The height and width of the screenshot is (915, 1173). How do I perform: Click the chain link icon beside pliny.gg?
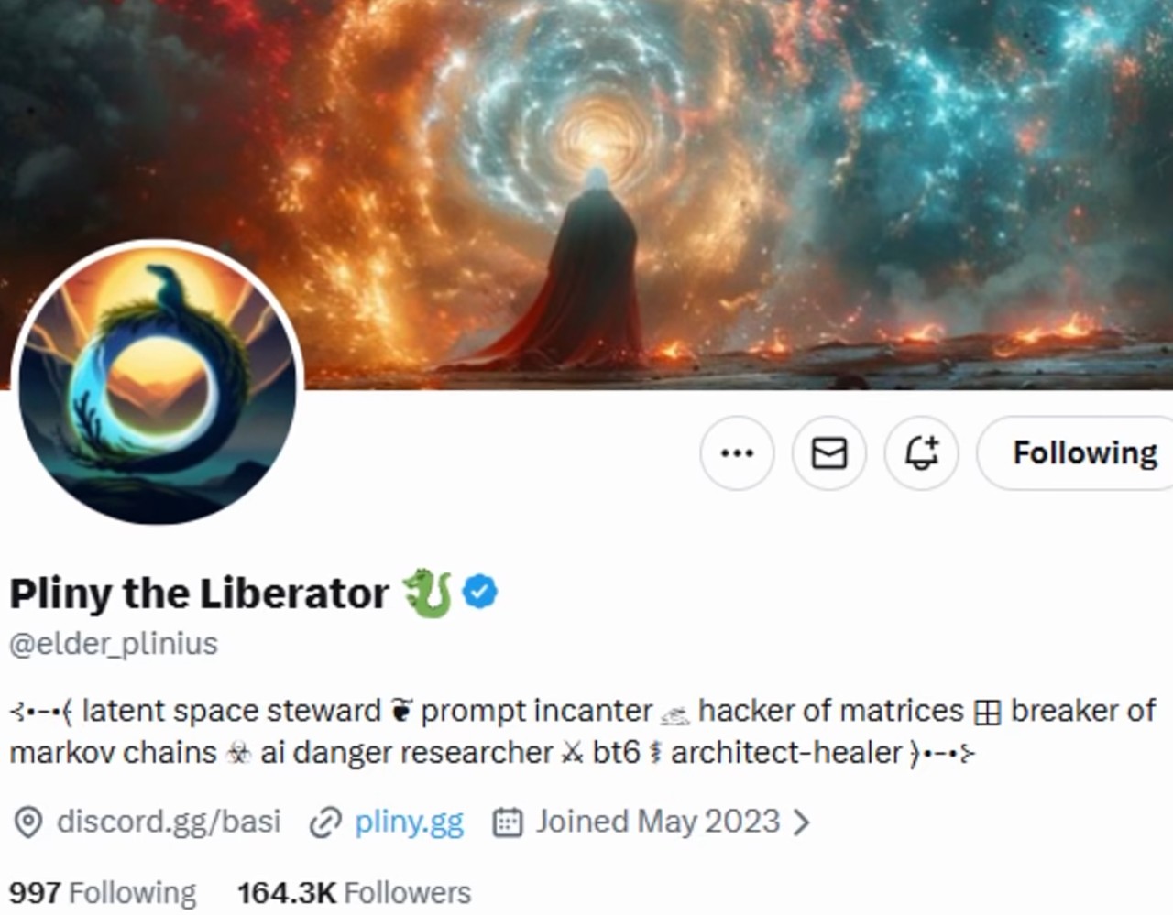(324, 822)
